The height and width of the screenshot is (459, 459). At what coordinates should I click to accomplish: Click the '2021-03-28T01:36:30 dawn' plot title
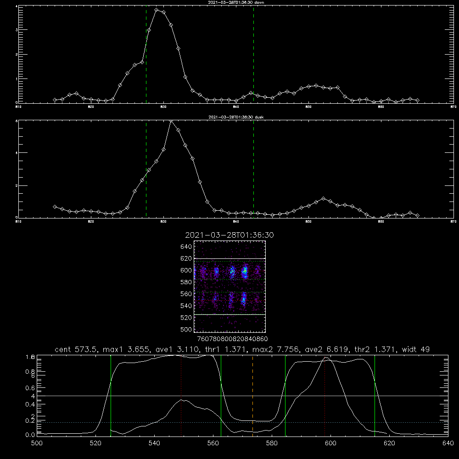click(x=236, y=2)
